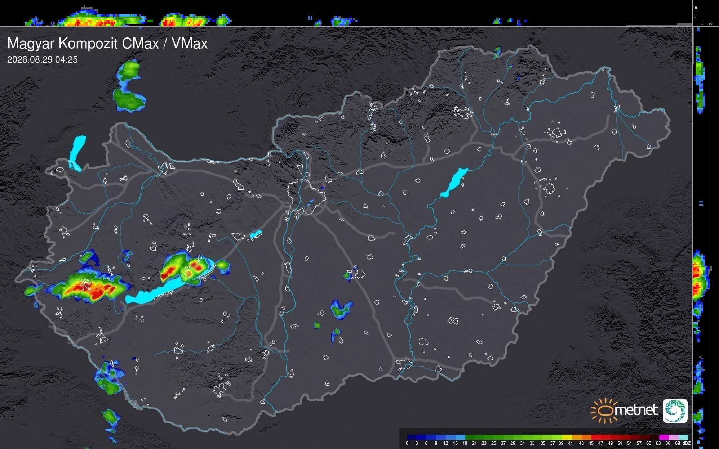Click the '5' tick label of the top VMax strip

pos(694,17)
